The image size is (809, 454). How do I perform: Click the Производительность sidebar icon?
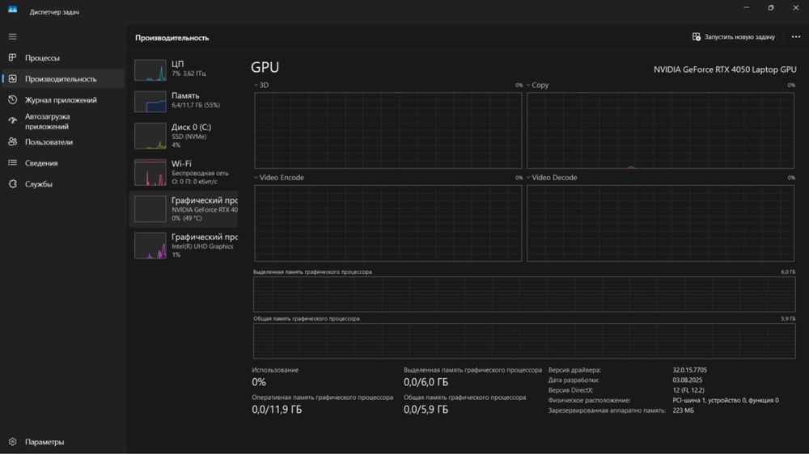pyautogui.click(x=12, y=79)
